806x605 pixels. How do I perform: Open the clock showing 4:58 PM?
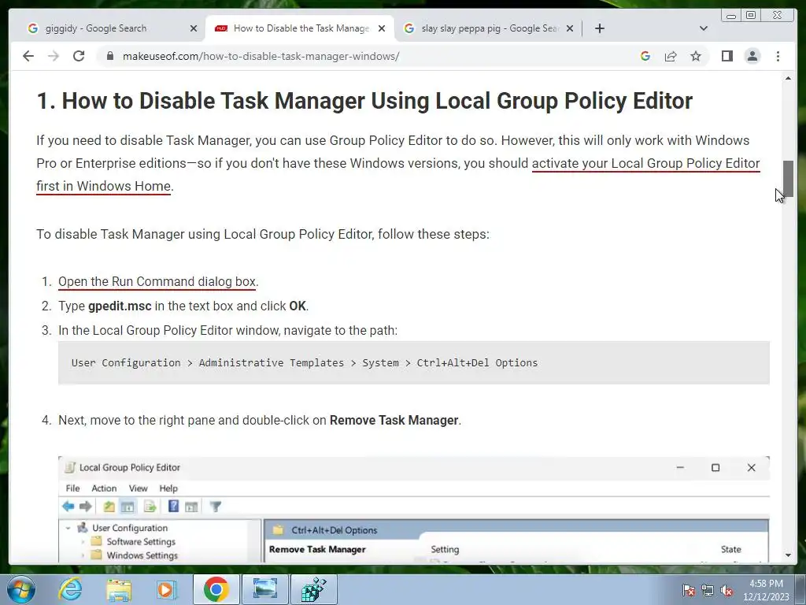[766, 590]
